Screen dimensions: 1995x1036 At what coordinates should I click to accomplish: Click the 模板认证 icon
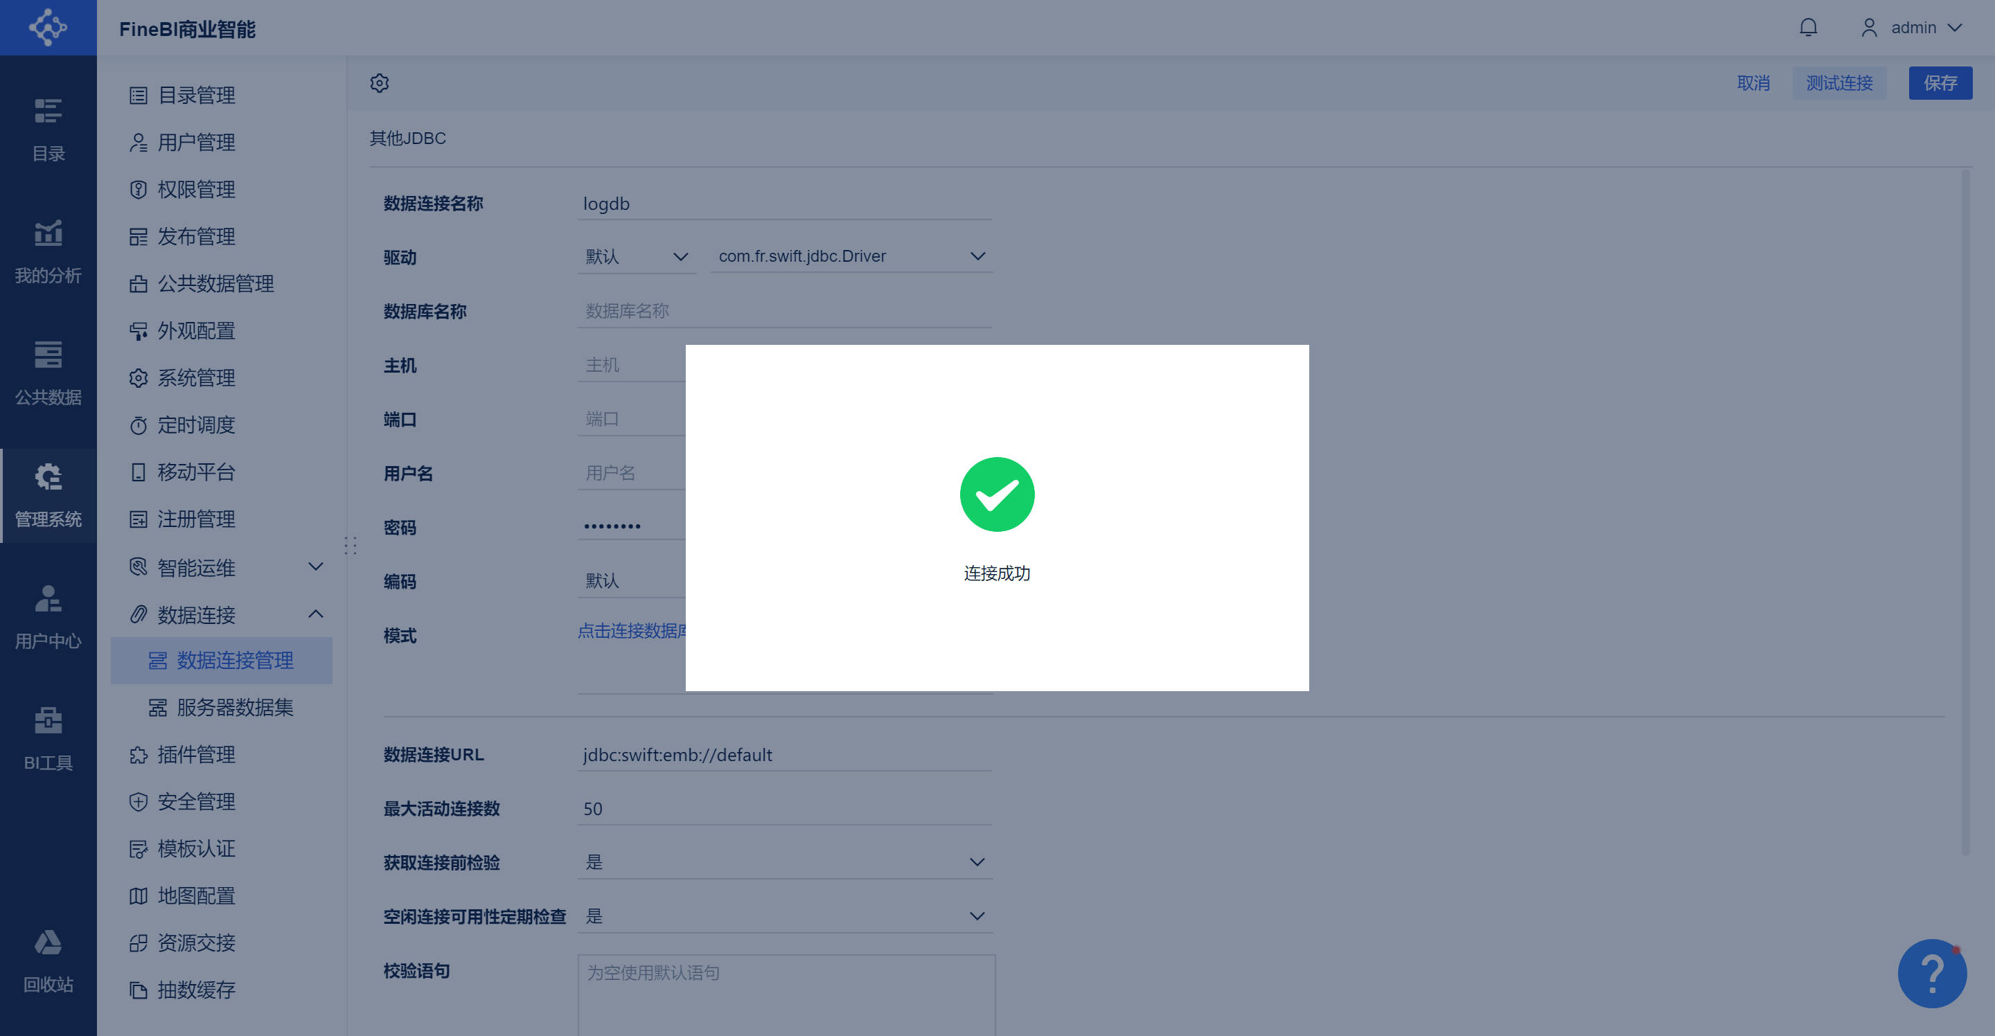139,850
